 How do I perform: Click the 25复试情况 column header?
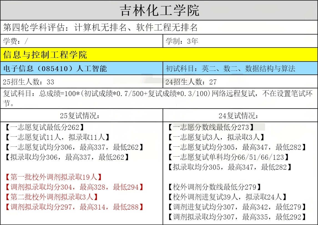pos(82,116)
